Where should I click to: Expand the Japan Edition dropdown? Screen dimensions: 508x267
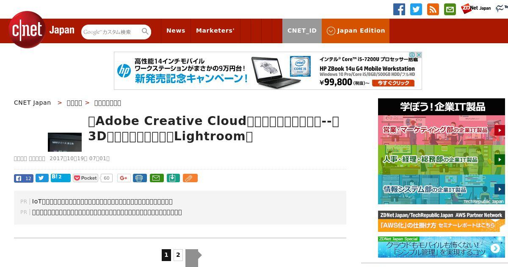click(356, 31)
